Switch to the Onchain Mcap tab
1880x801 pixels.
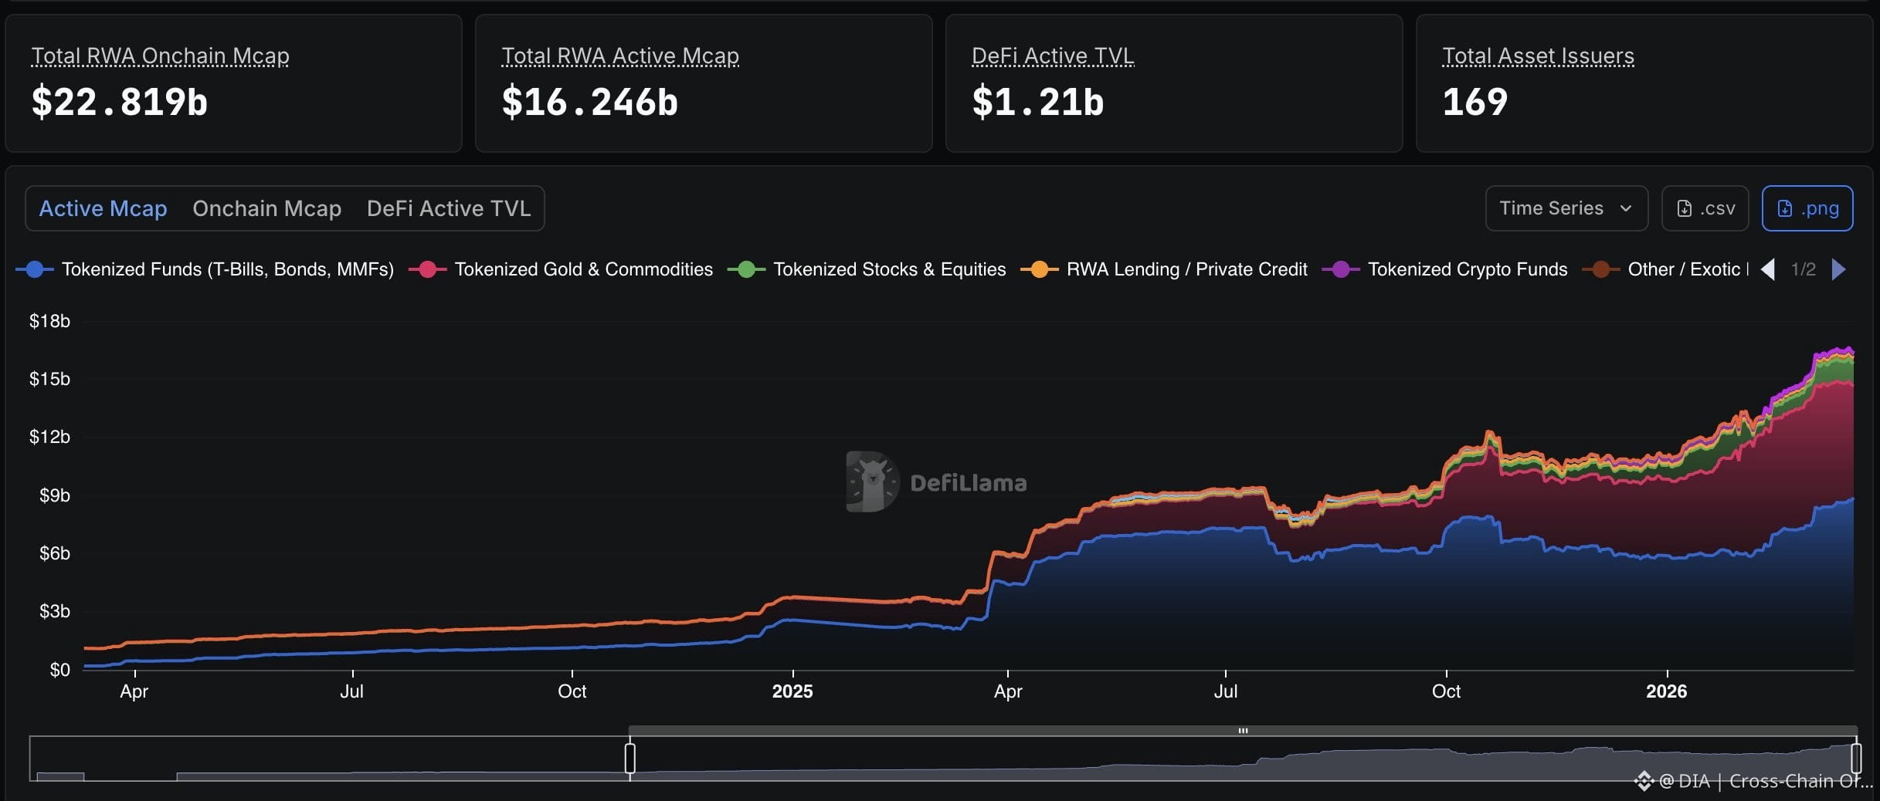[x=266, y=208]
